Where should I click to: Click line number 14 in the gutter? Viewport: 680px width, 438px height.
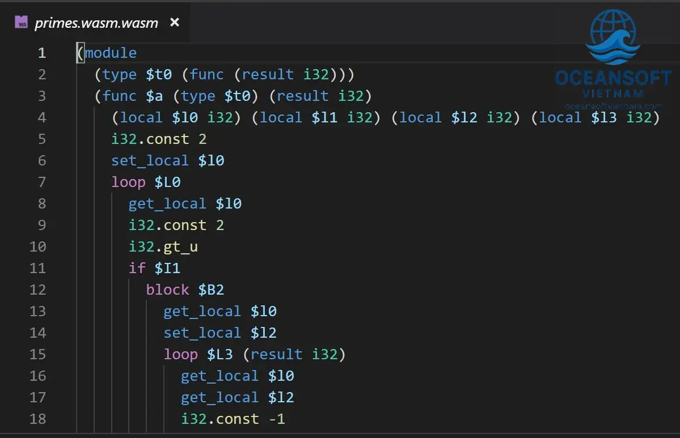click(x=38, y=333)
